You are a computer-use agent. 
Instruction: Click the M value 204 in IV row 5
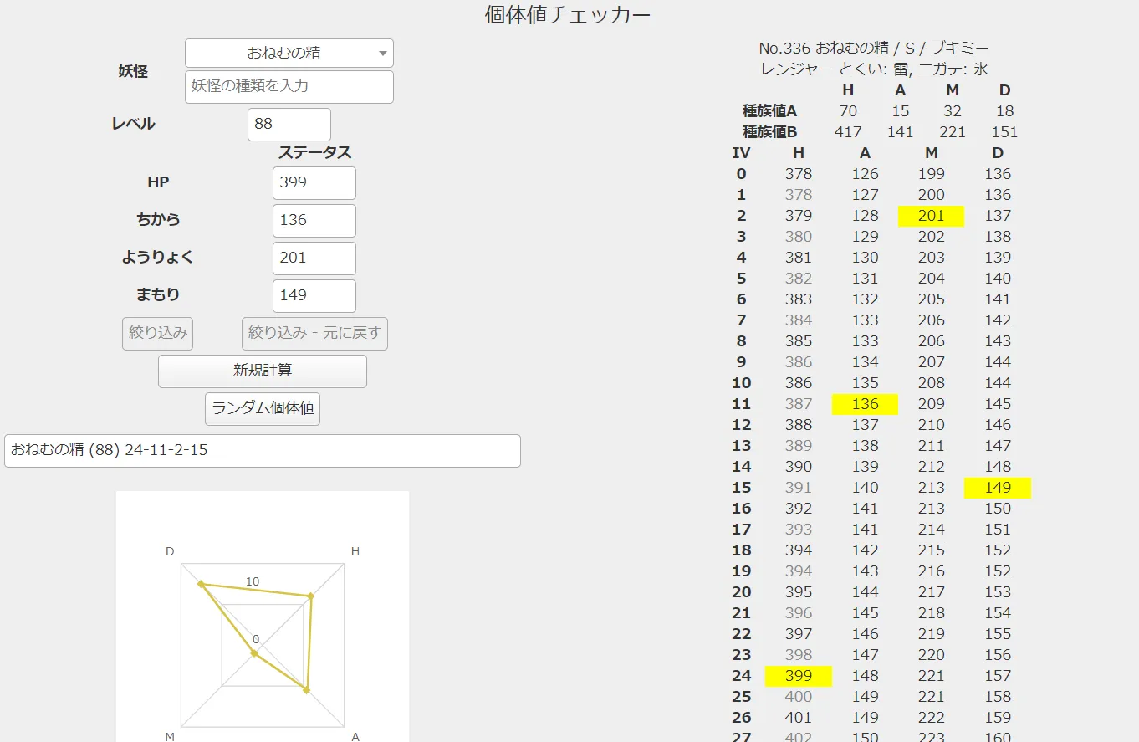[931, 279]
